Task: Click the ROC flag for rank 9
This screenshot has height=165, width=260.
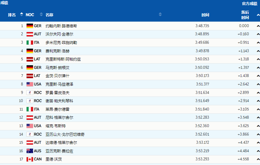Action: click(30, 92)
